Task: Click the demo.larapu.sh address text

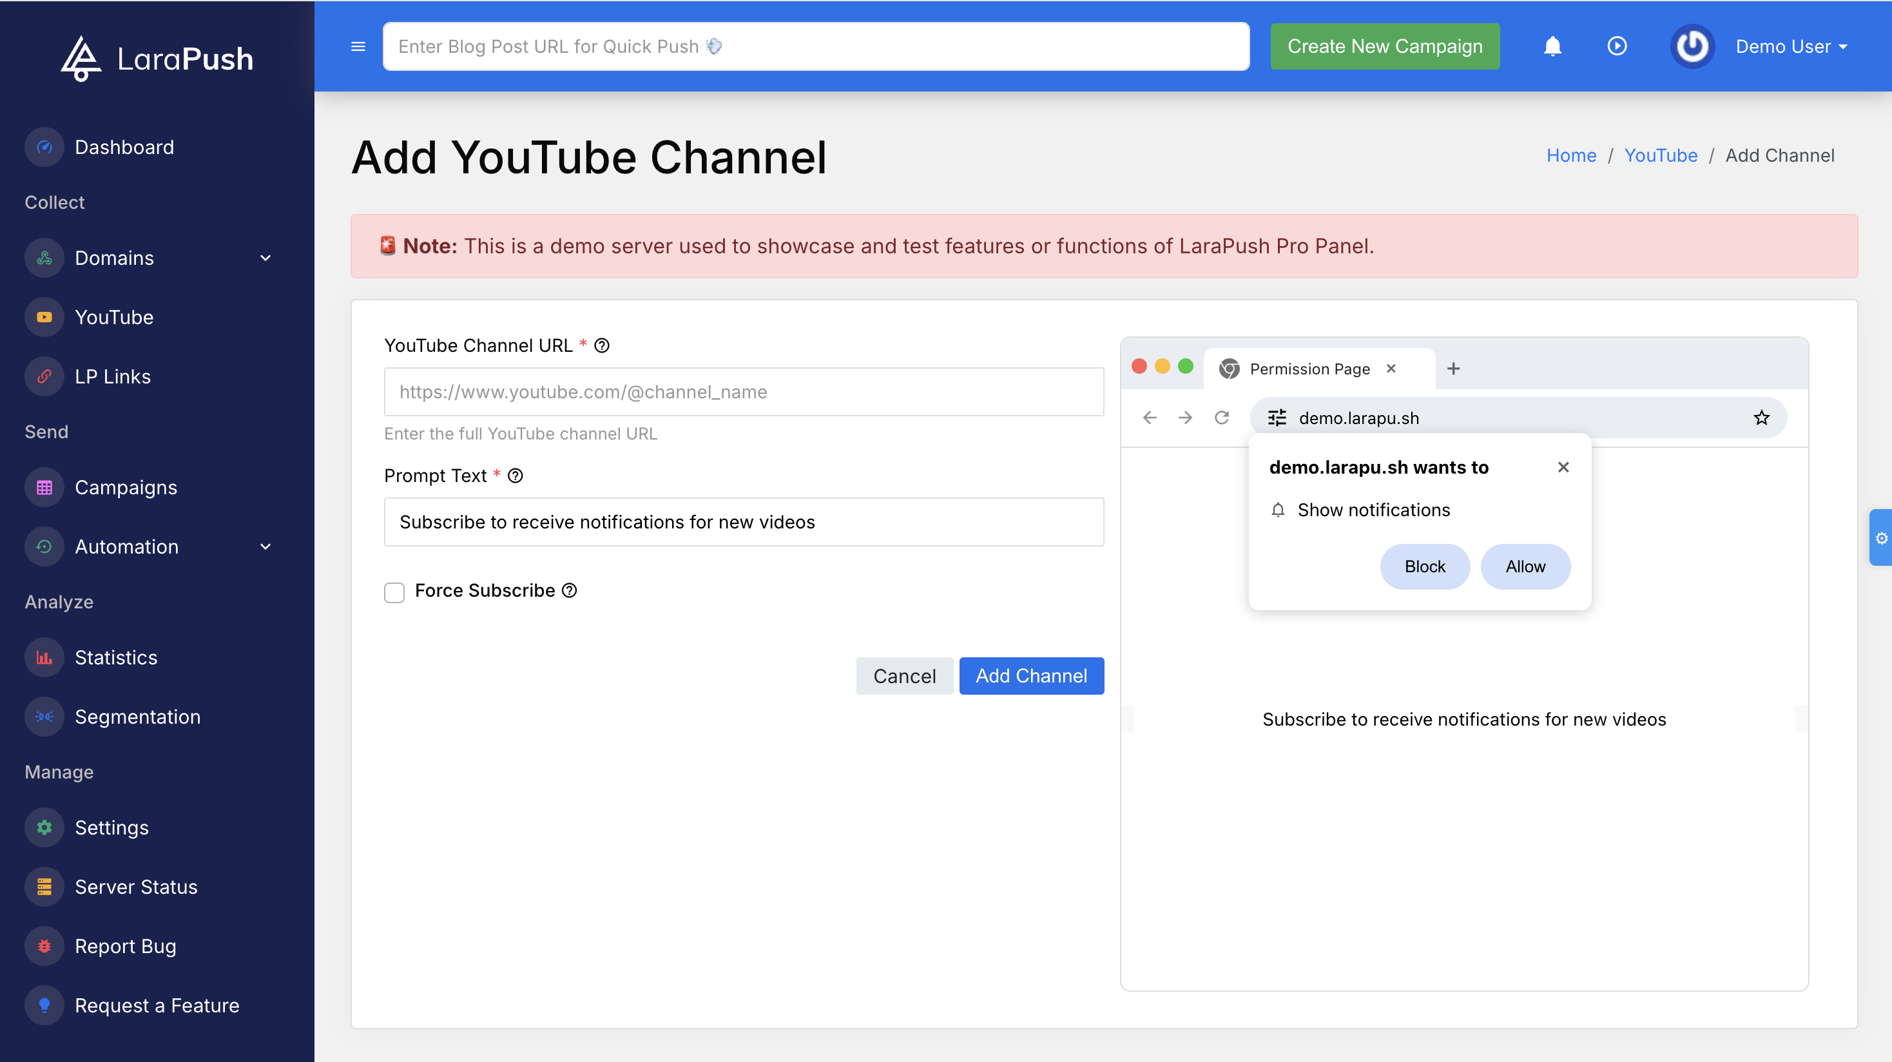Action: [1359, 418]
